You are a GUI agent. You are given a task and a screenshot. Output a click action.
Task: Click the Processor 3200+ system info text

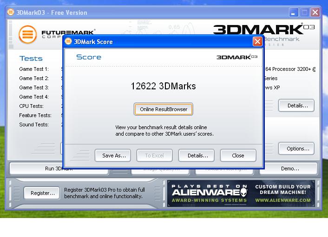(290, 69)
